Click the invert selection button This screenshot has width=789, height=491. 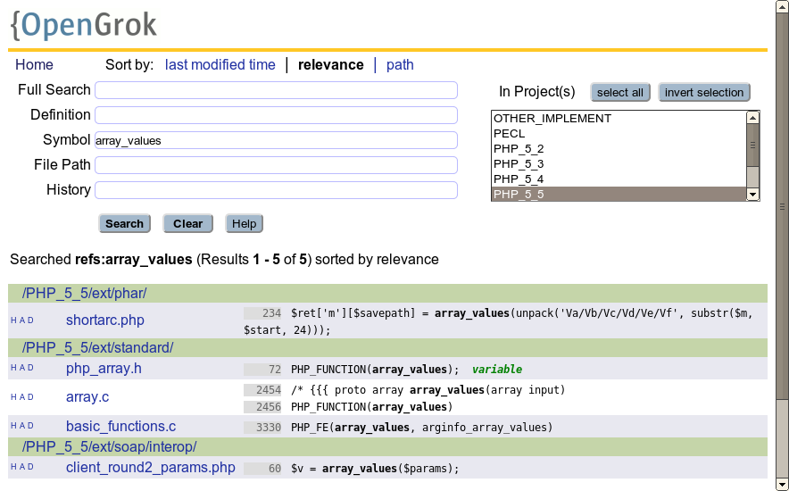(x=704, y=93)
